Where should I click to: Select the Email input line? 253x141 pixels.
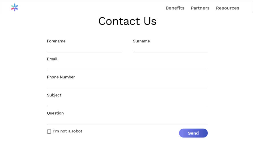point(127,66)
